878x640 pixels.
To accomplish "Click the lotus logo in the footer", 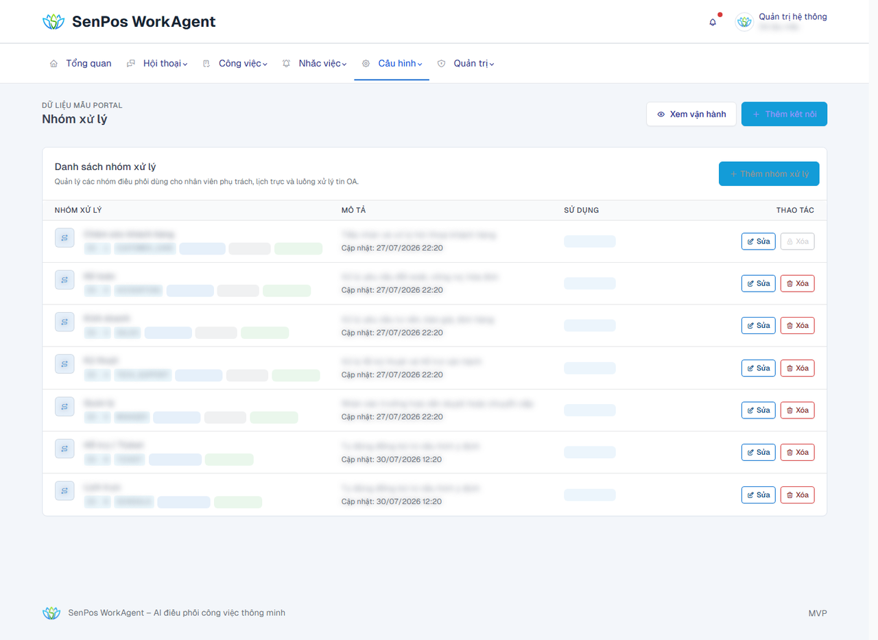I will (x=51, y=613).
